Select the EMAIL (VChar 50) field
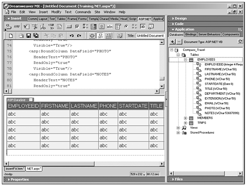The width and height of the screenshot is (247, 186). pos(216,103)
